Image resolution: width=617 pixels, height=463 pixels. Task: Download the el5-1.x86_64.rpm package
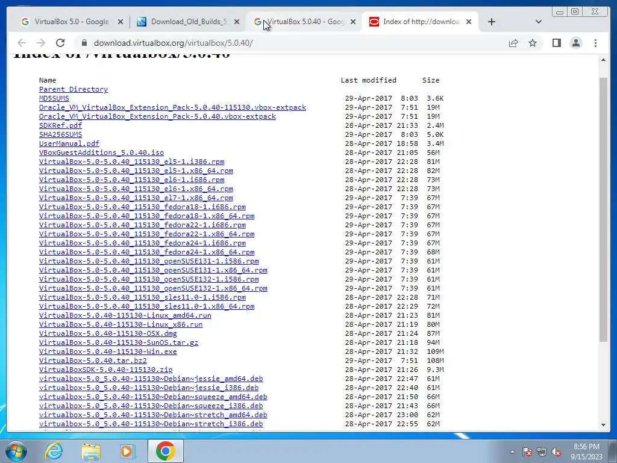[136, 171]
